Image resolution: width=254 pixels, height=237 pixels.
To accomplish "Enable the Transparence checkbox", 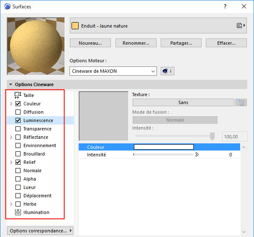I will point(18,129).
